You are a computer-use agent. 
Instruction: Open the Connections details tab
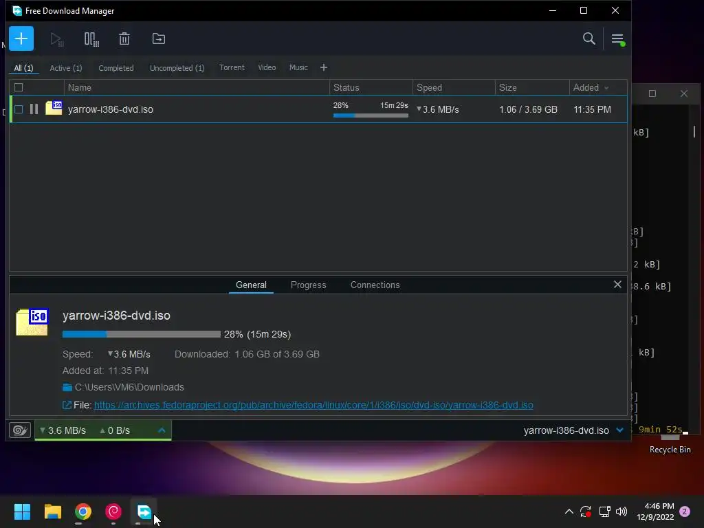coord(375,285)
